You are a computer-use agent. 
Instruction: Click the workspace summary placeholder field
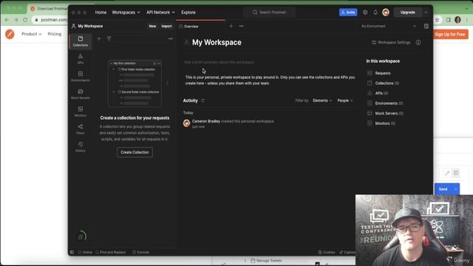pos(220,62)
